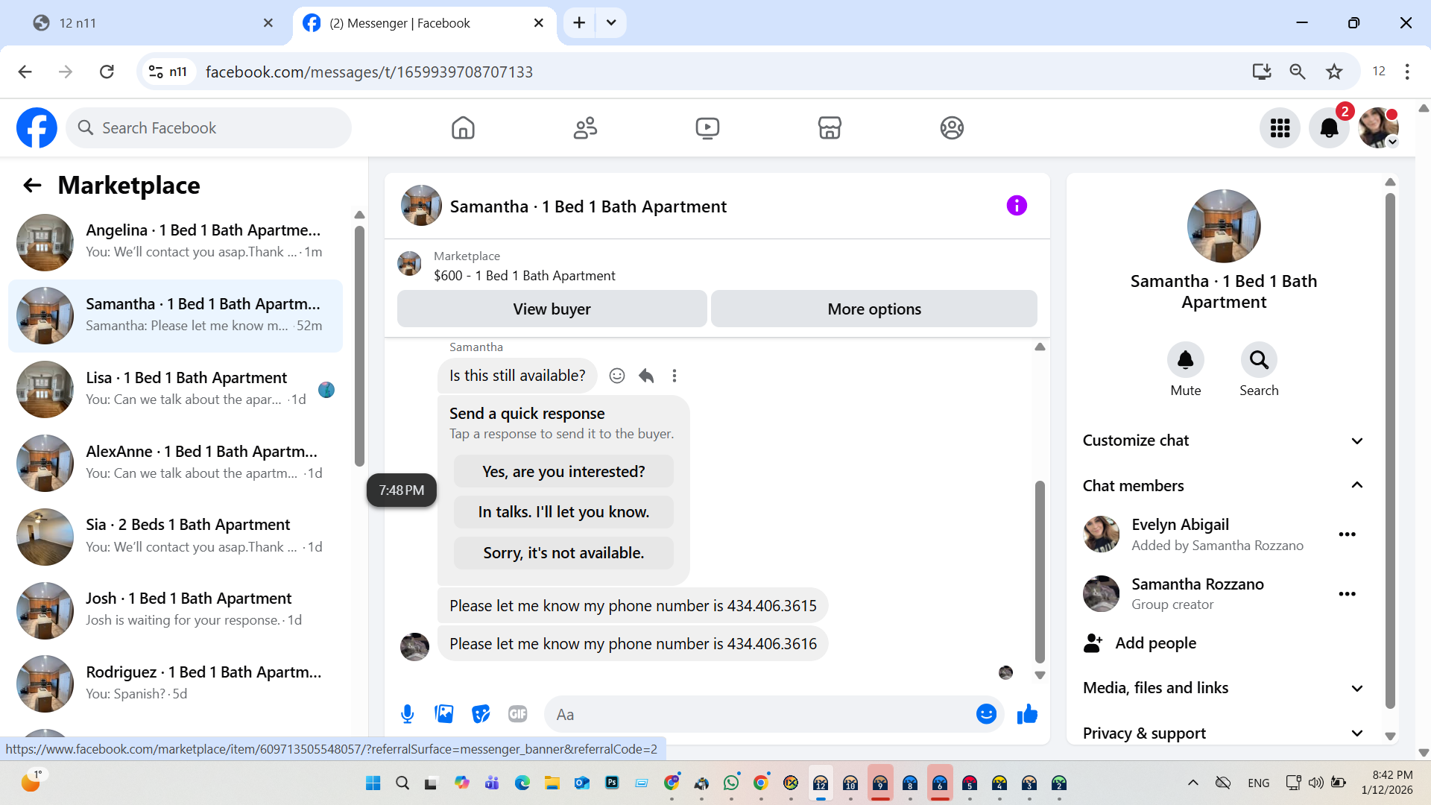Attach a photo using image icon
Image resolution: width=1431 pixels, height=805 pixels.
tap(444, 714)
